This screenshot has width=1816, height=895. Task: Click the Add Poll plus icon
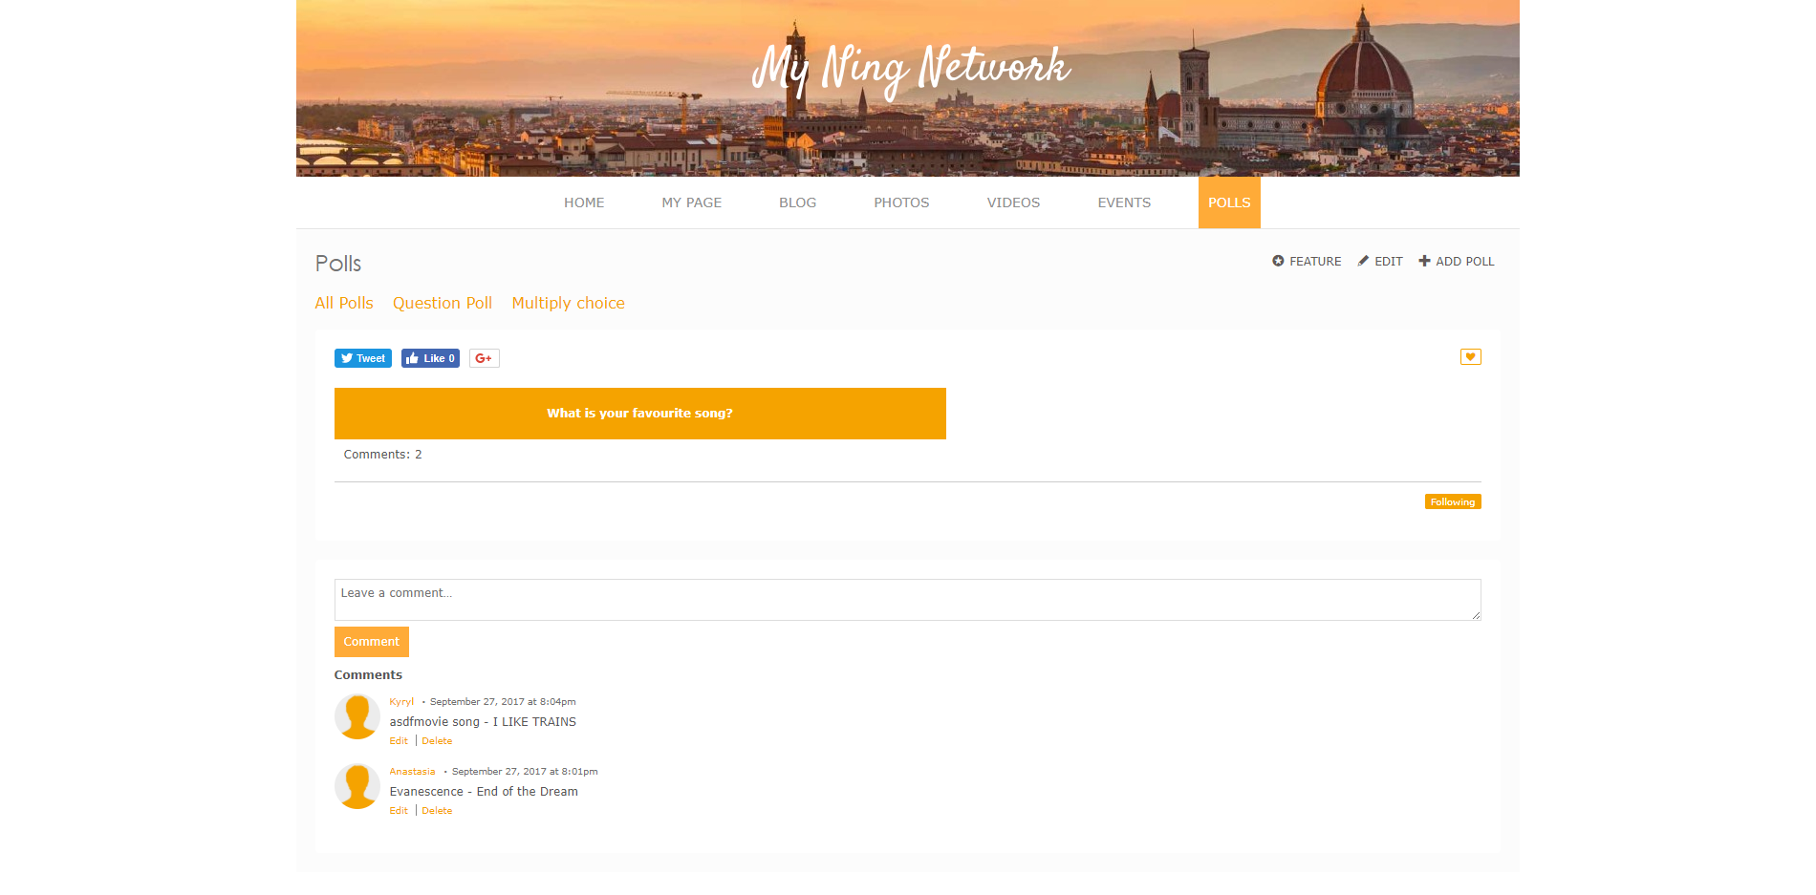tap(1424, 261)
